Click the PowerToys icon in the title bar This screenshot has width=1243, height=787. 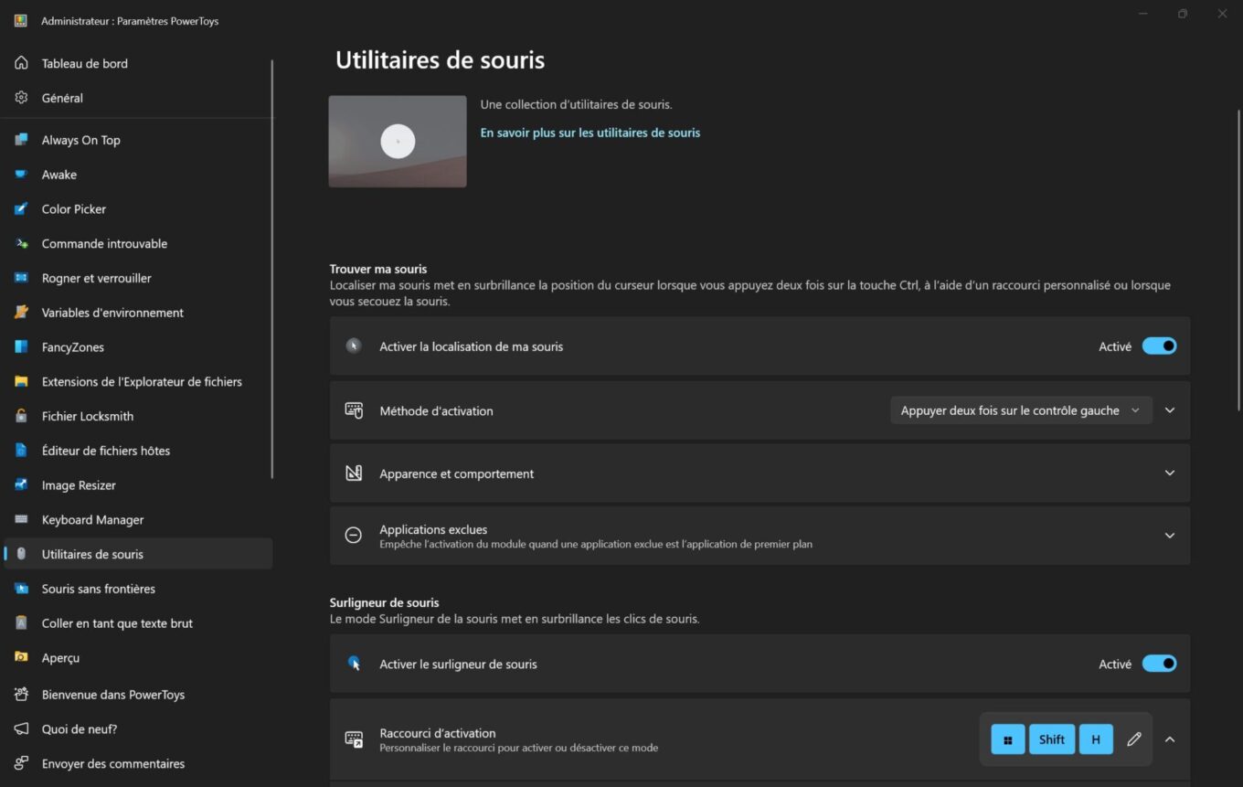(20, 20)
